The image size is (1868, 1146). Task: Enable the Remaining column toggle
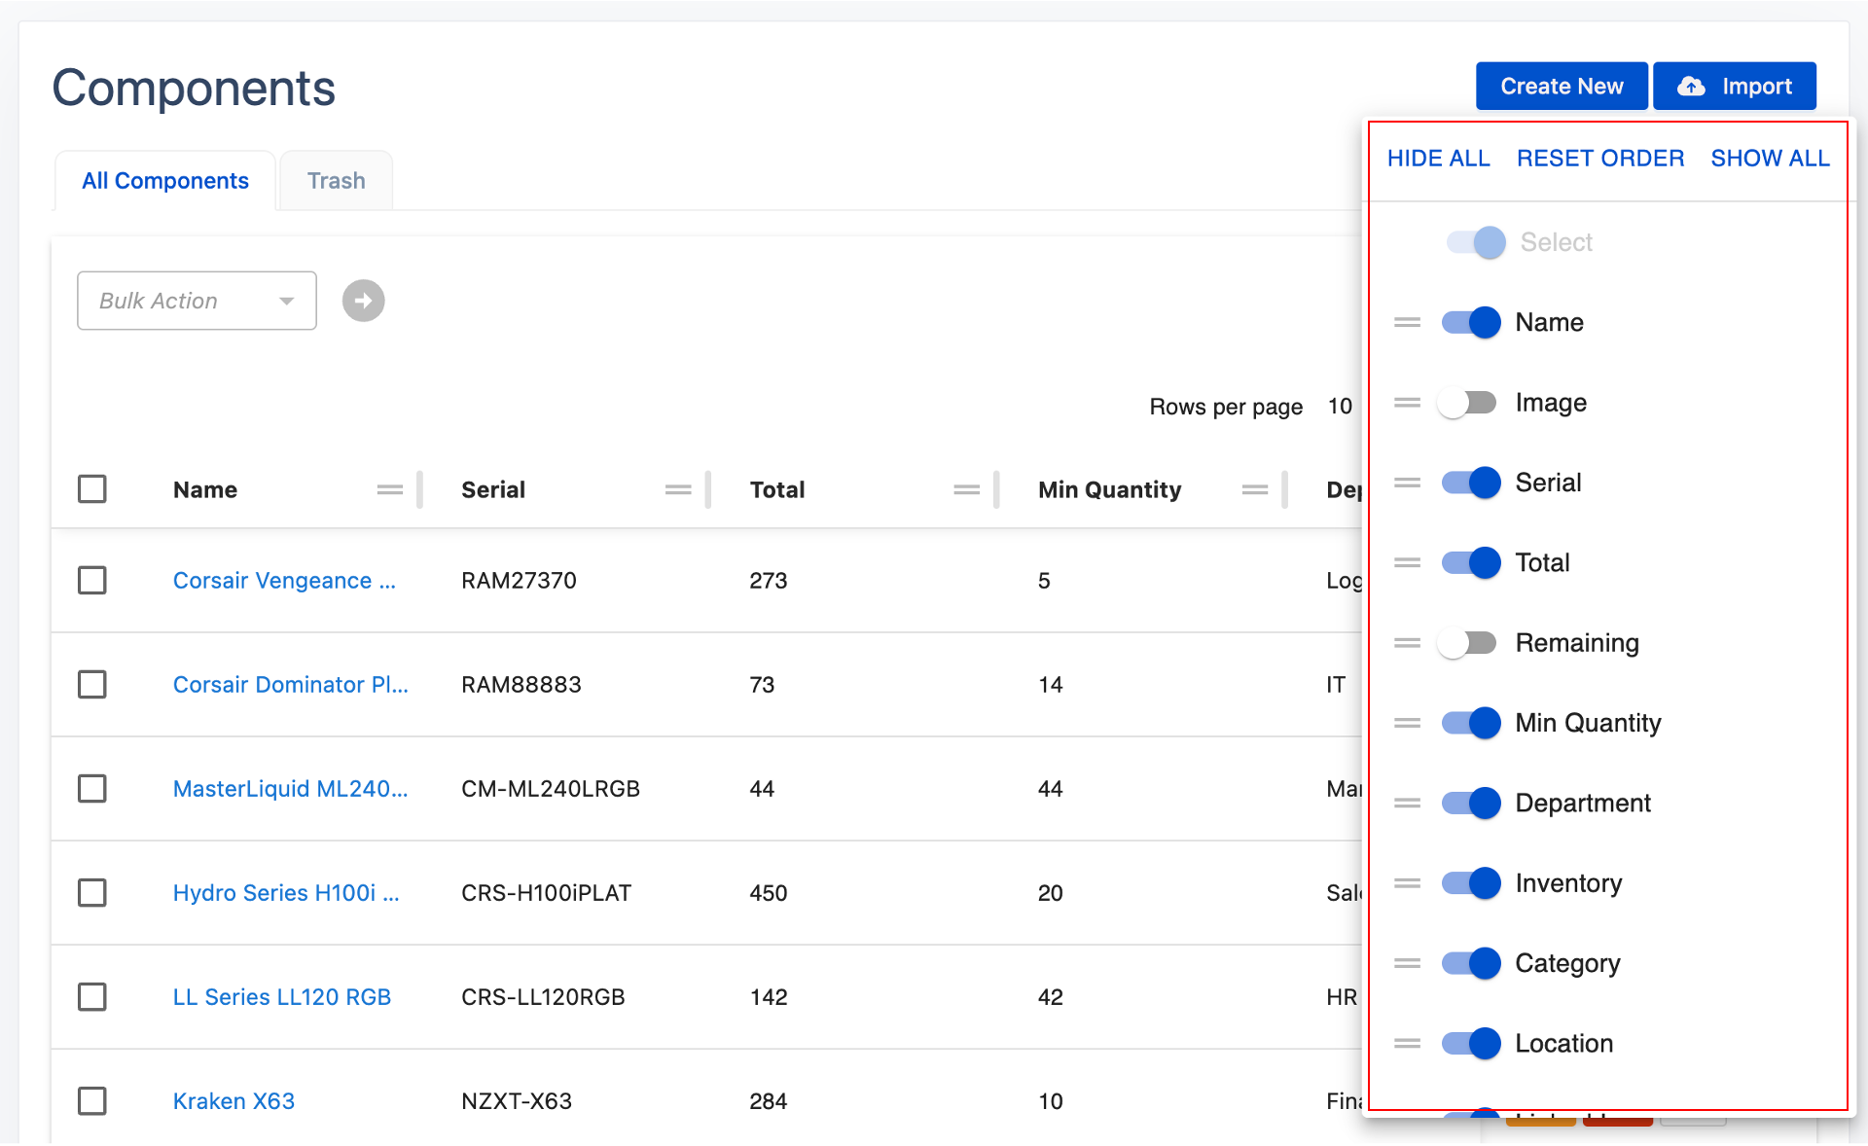click(1468, 643)
